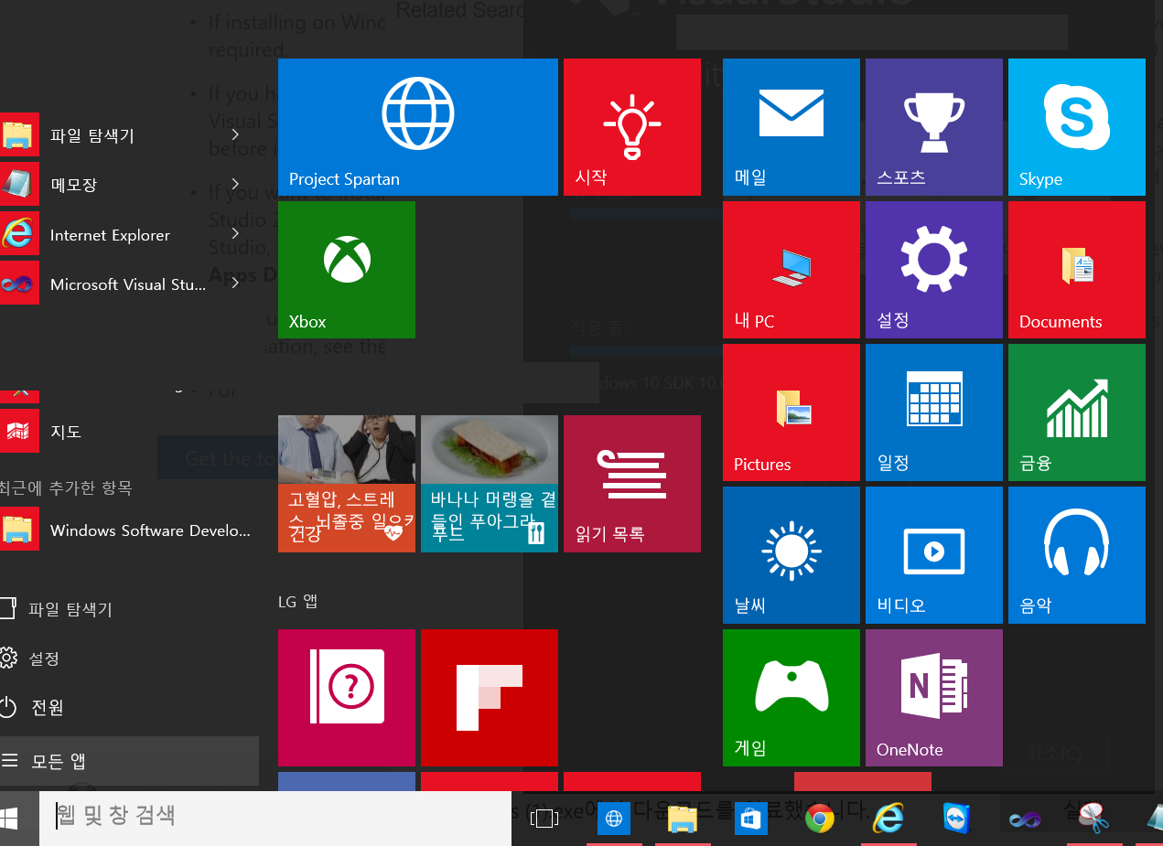Open the Pictures tile
The width and height of the screenshot is (1163, 846).
[791, 412]
